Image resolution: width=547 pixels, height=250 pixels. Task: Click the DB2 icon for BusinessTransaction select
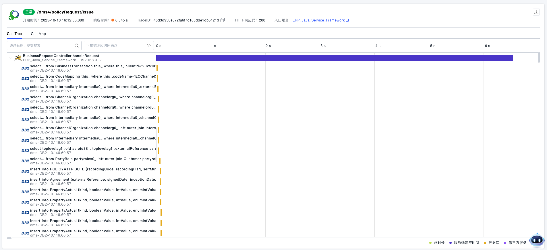[x=25, y=68]
